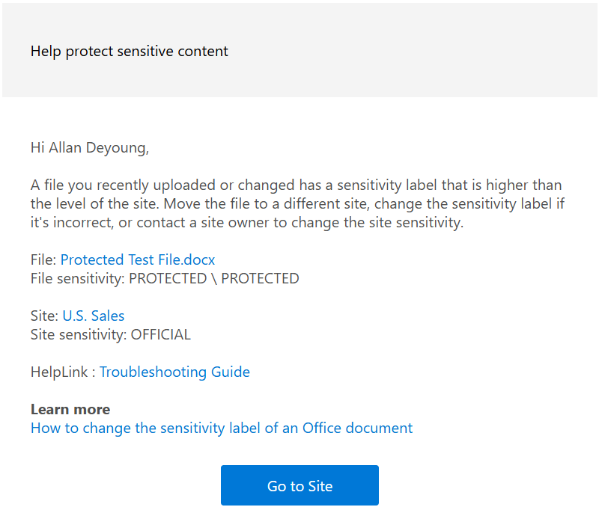The width and height of the screenshot is (599, 507).
Task: Click the greeting 'Hi Allan Deyoung,'
Action: click(90, 147)
